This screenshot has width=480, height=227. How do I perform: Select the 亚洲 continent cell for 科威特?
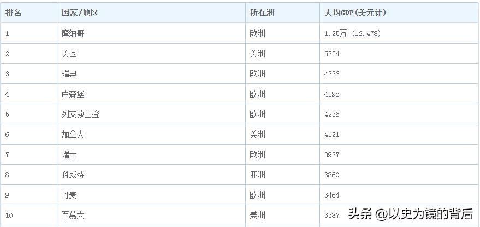tap(258, 175)
